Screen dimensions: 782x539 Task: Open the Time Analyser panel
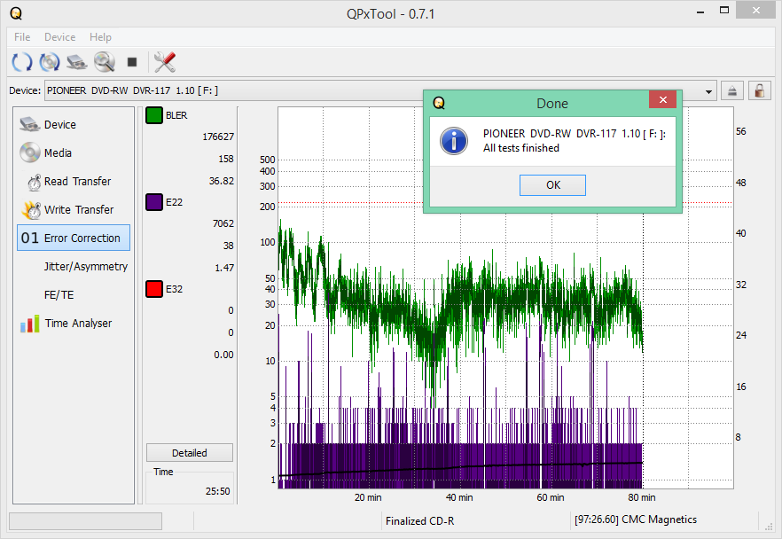coord(74,323)
